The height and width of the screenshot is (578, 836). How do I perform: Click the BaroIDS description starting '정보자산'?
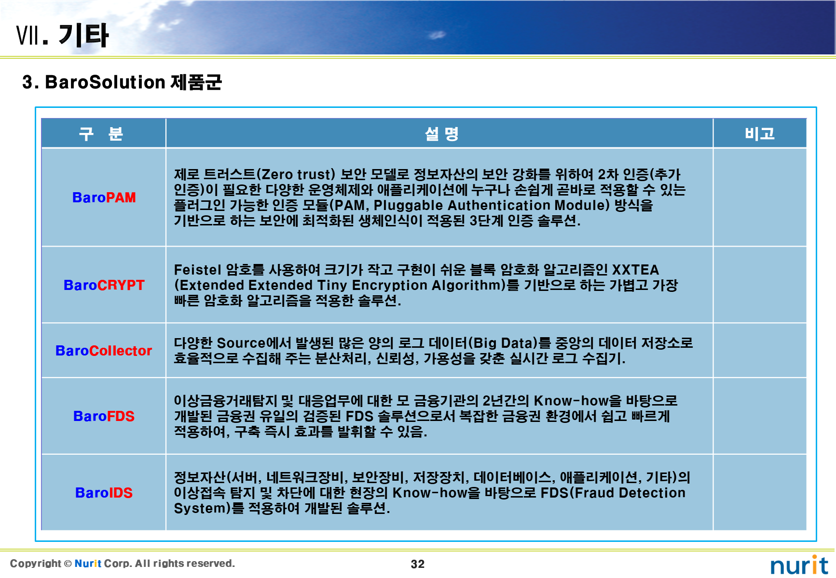click(432, 492)
